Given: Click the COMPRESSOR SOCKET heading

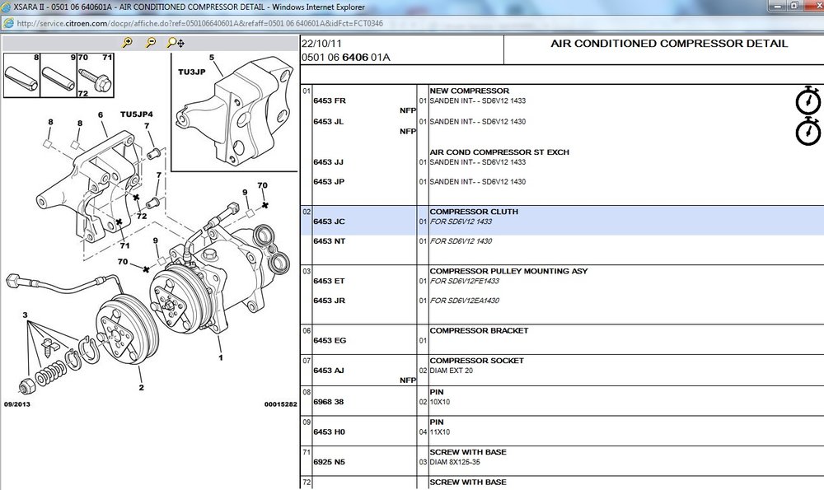Looking at the screenshot, I should 476,361.
